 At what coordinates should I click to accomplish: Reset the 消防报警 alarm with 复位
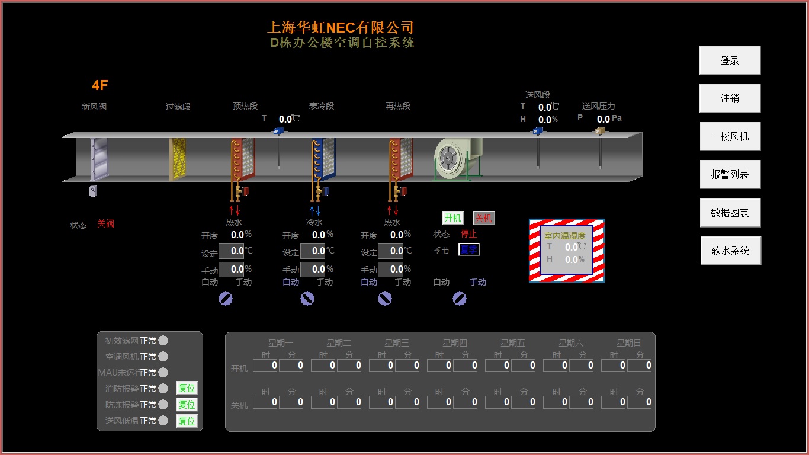coord(187,389)
